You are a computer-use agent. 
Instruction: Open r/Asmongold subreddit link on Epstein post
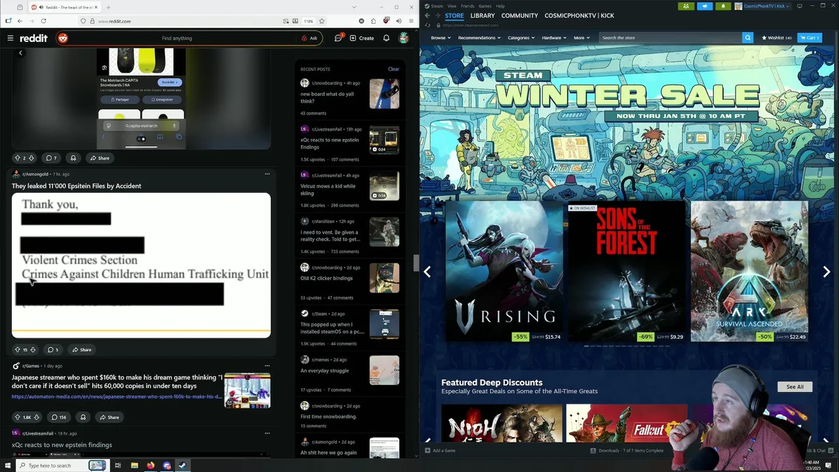point(35,174)
